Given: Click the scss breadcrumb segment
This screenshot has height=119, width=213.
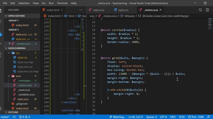Looking at the screenshot, I should tap(92, 16).
